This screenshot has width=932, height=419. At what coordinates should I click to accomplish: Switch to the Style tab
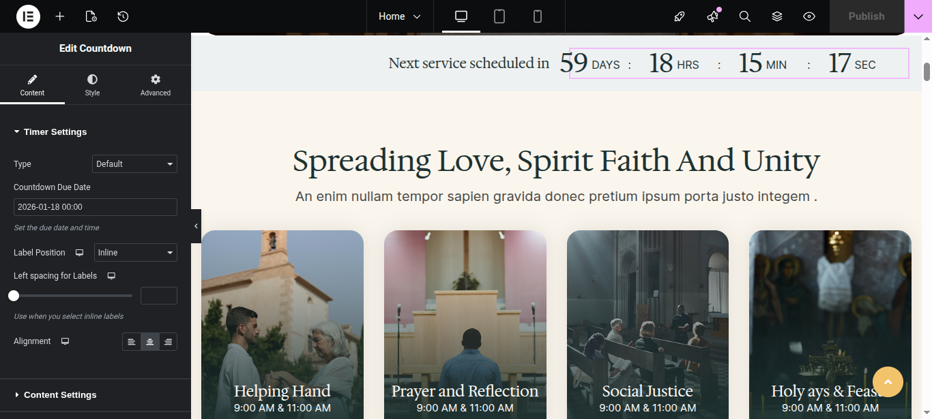pyautogui.click(x=92, y=85)
